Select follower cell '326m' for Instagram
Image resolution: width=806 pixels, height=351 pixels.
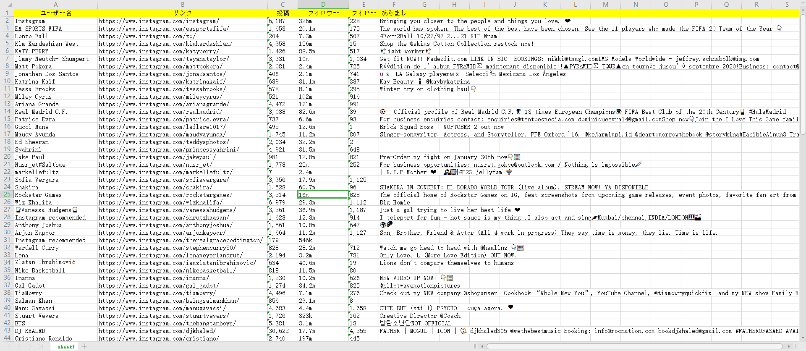tap(323, 21)
